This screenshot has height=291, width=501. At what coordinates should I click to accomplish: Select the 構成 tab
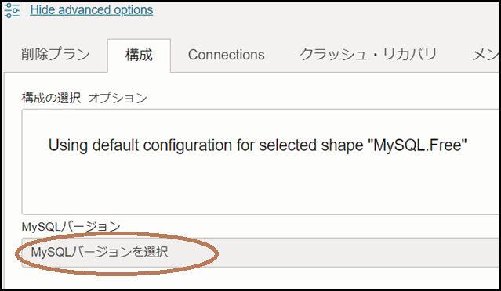(x=139, y=56)
